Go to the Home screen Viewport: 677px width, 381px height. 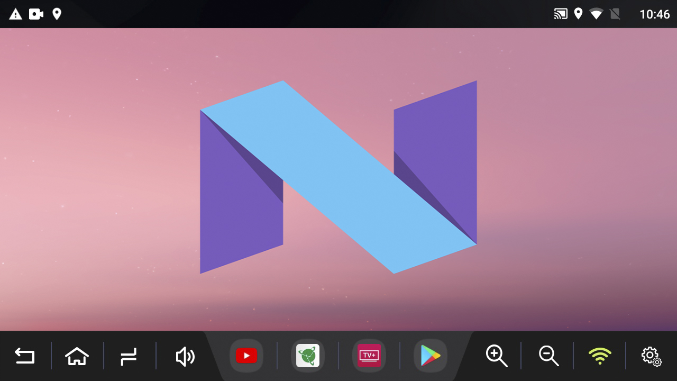[x=77, y=356]
